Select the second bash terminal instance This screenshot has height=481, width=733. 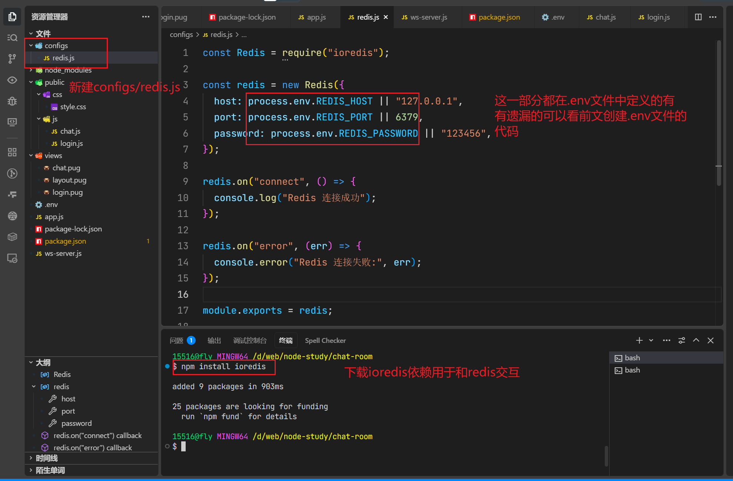tap(666, 370)
